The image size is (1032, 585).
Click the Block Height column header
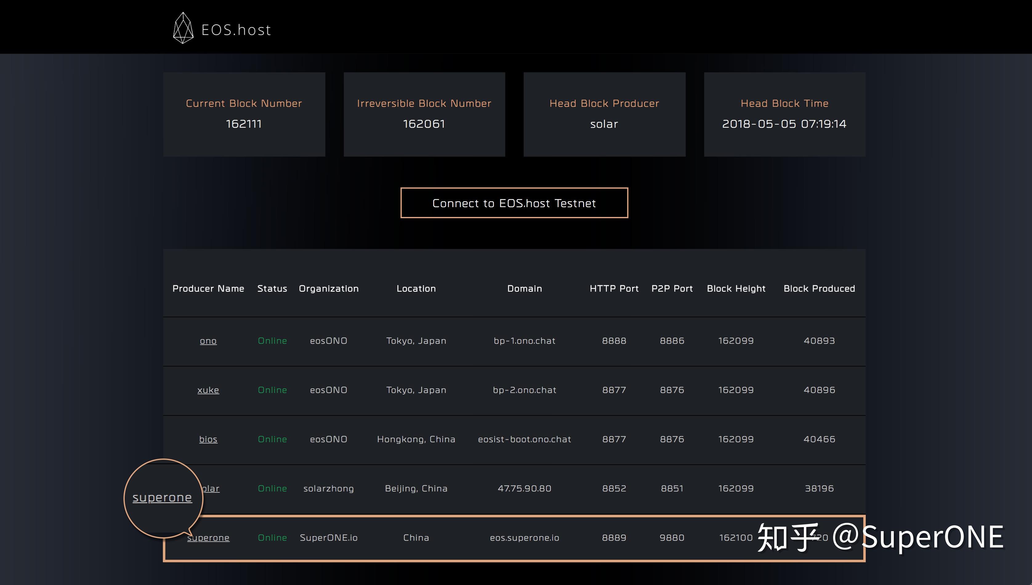pos(736,288)
